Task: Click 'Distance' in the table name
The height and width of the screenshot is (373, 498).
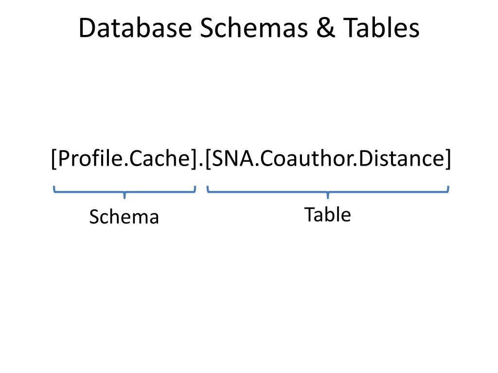Action: [x=401, y=158]
